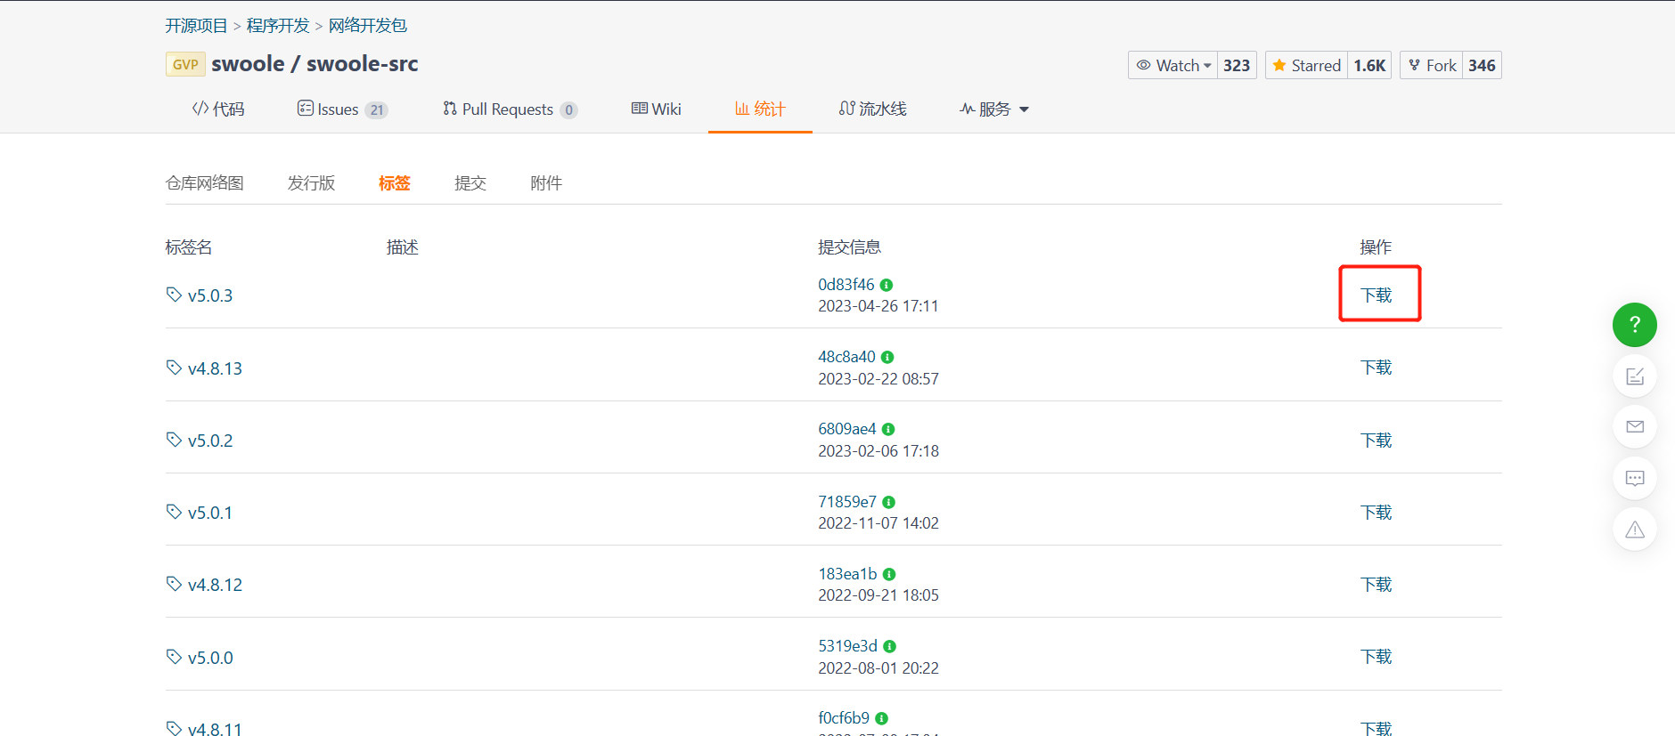Open commit 48c8a40 link

(846, 357)
